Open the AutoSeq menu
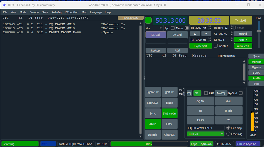 (x=57, y=12)
